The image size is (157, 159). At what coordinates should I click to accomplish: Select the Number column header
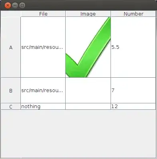133,14
